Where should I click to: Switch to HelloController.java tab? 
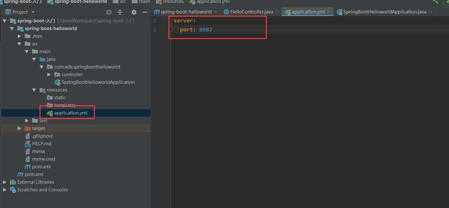(x=252, y=12)
